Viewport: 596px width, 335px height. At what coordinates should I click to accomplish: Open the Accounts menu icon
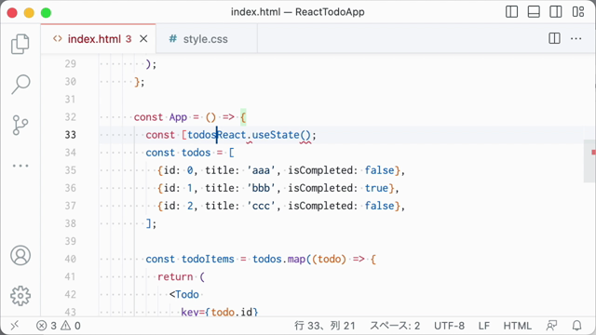(20, 255)
